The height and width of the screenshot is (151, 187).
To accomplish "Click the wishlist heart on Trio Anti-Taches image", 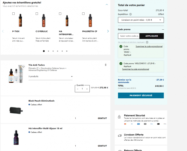I will click(x=23, y=67).
